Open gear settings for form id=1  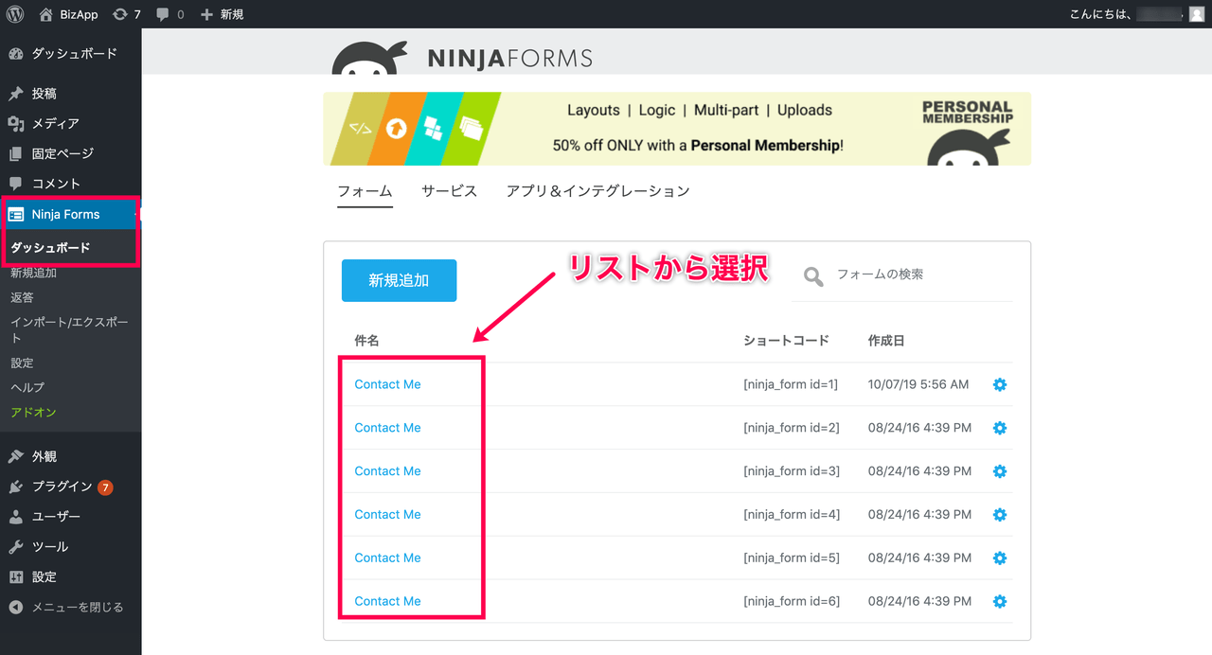[1000, 384]
